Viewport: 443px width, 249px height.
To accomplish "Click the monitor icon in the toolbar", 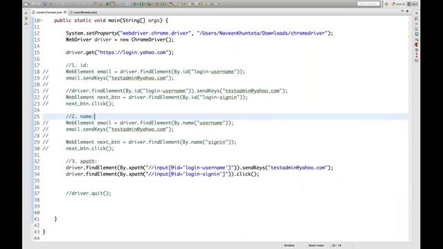I will [44, 4].
